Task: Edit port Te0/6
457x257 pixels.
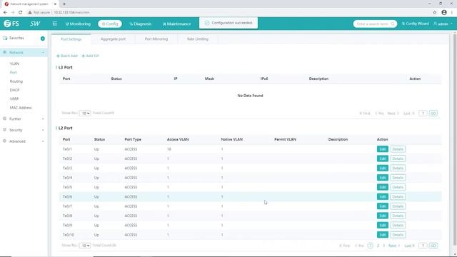Action: [x=383, y=197]
